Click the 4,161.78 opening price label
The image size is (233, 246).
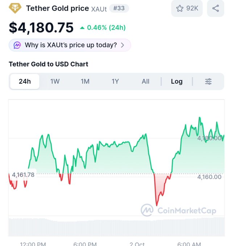click(23, 175)
